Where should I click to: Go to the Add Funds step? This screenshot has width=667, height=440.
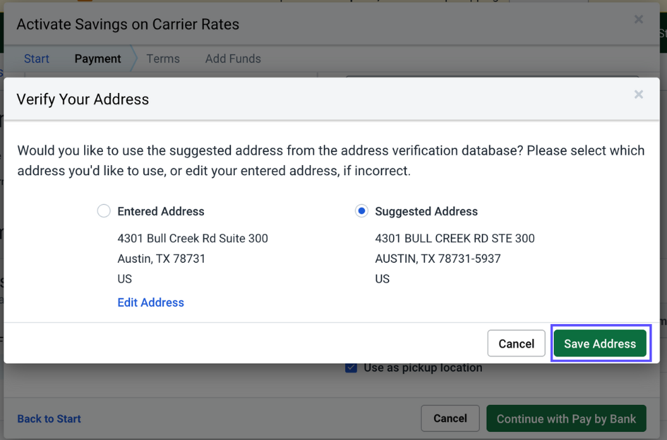[x=233, y=59]
